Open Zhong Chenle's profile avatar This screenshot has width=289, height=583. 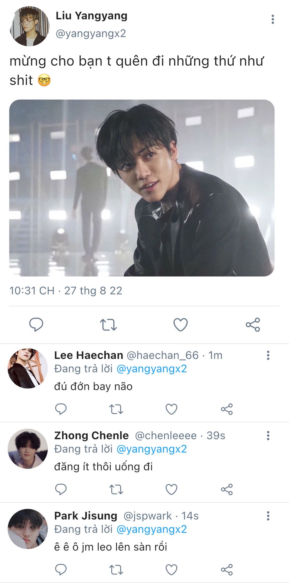pyautogui.click(x=28, y=448)
